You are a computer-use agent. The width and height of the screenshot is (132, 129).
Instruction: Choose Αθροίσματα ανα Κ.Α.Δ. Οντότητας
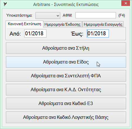(x=66, y=90)
